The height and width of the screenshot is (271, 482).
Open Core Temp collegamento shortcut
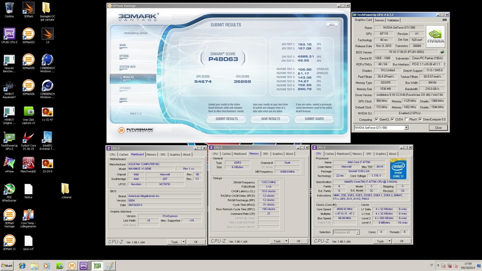pyautogui.click(x=28, y=218)
